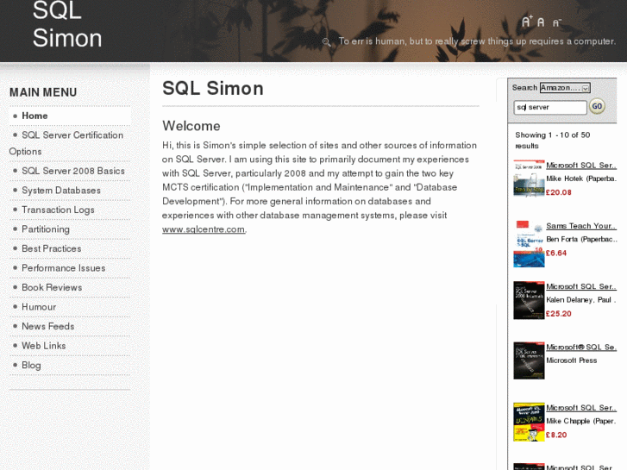The width and height of the screenshot is (627, 470).
Task: Click the 'MAIN MENU' heading
Action: (43, 92)
